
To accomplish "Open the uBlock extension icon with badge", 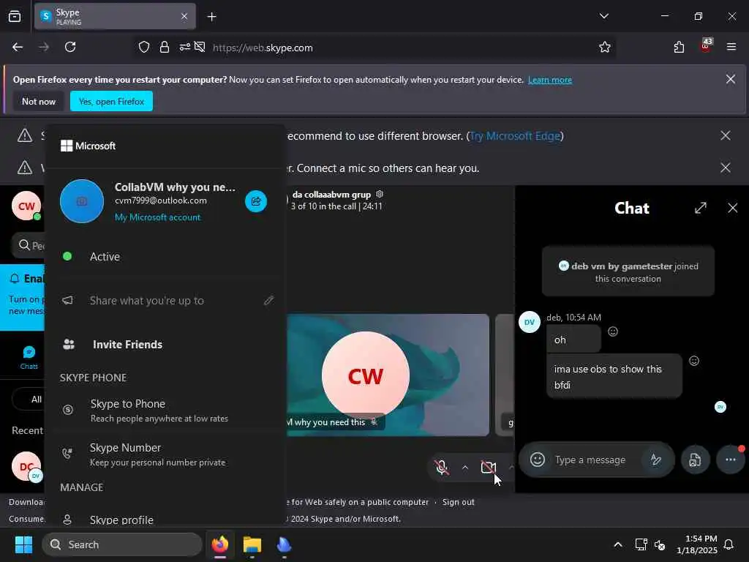I will point(706,46).
